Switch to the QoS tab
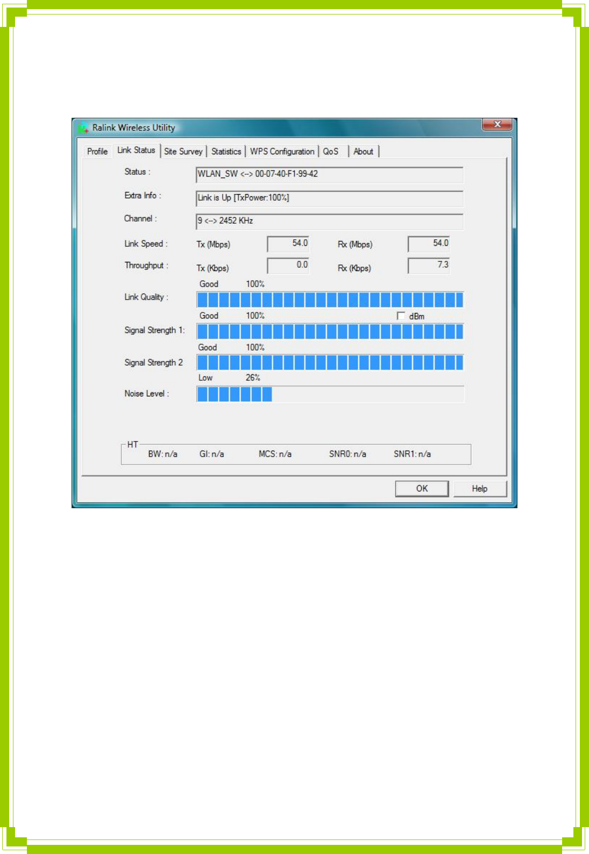 coord(331,152)
